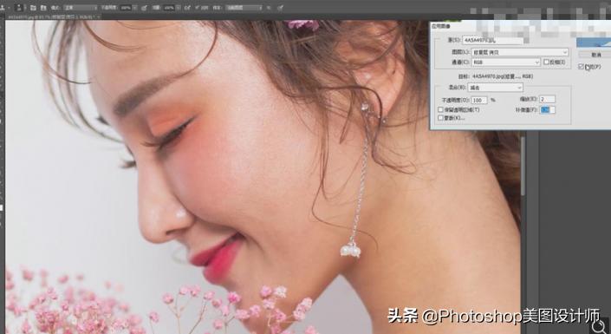Open the painting Mode dropdown in options bar

81,8
